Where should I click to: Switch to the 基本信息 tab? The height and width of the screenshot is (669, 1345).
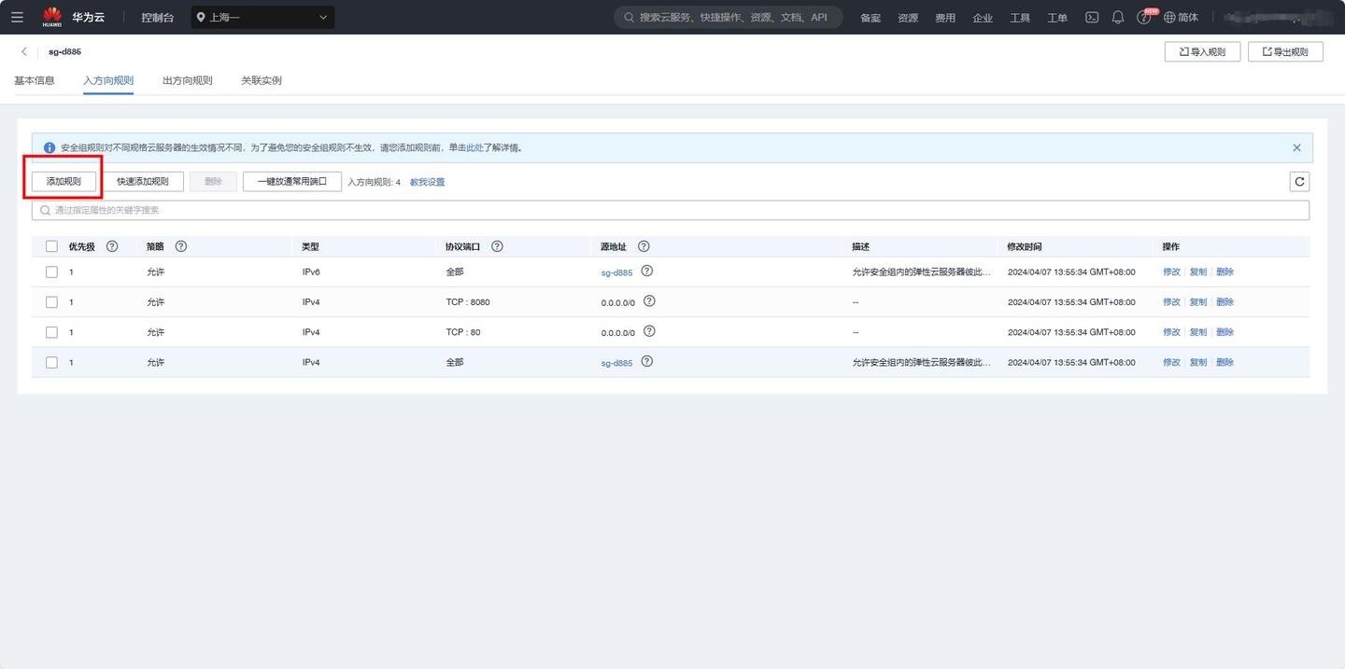pos(35,80)
